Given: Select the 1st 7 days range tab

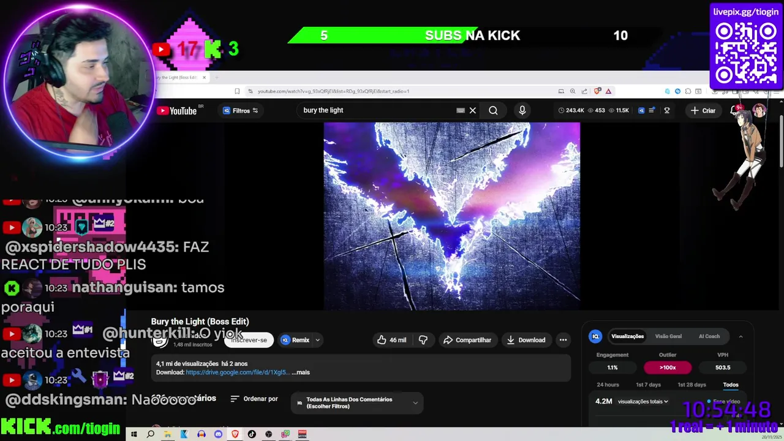Looking at the screenshot, I should pyautogui.click(x=648, y=385).
